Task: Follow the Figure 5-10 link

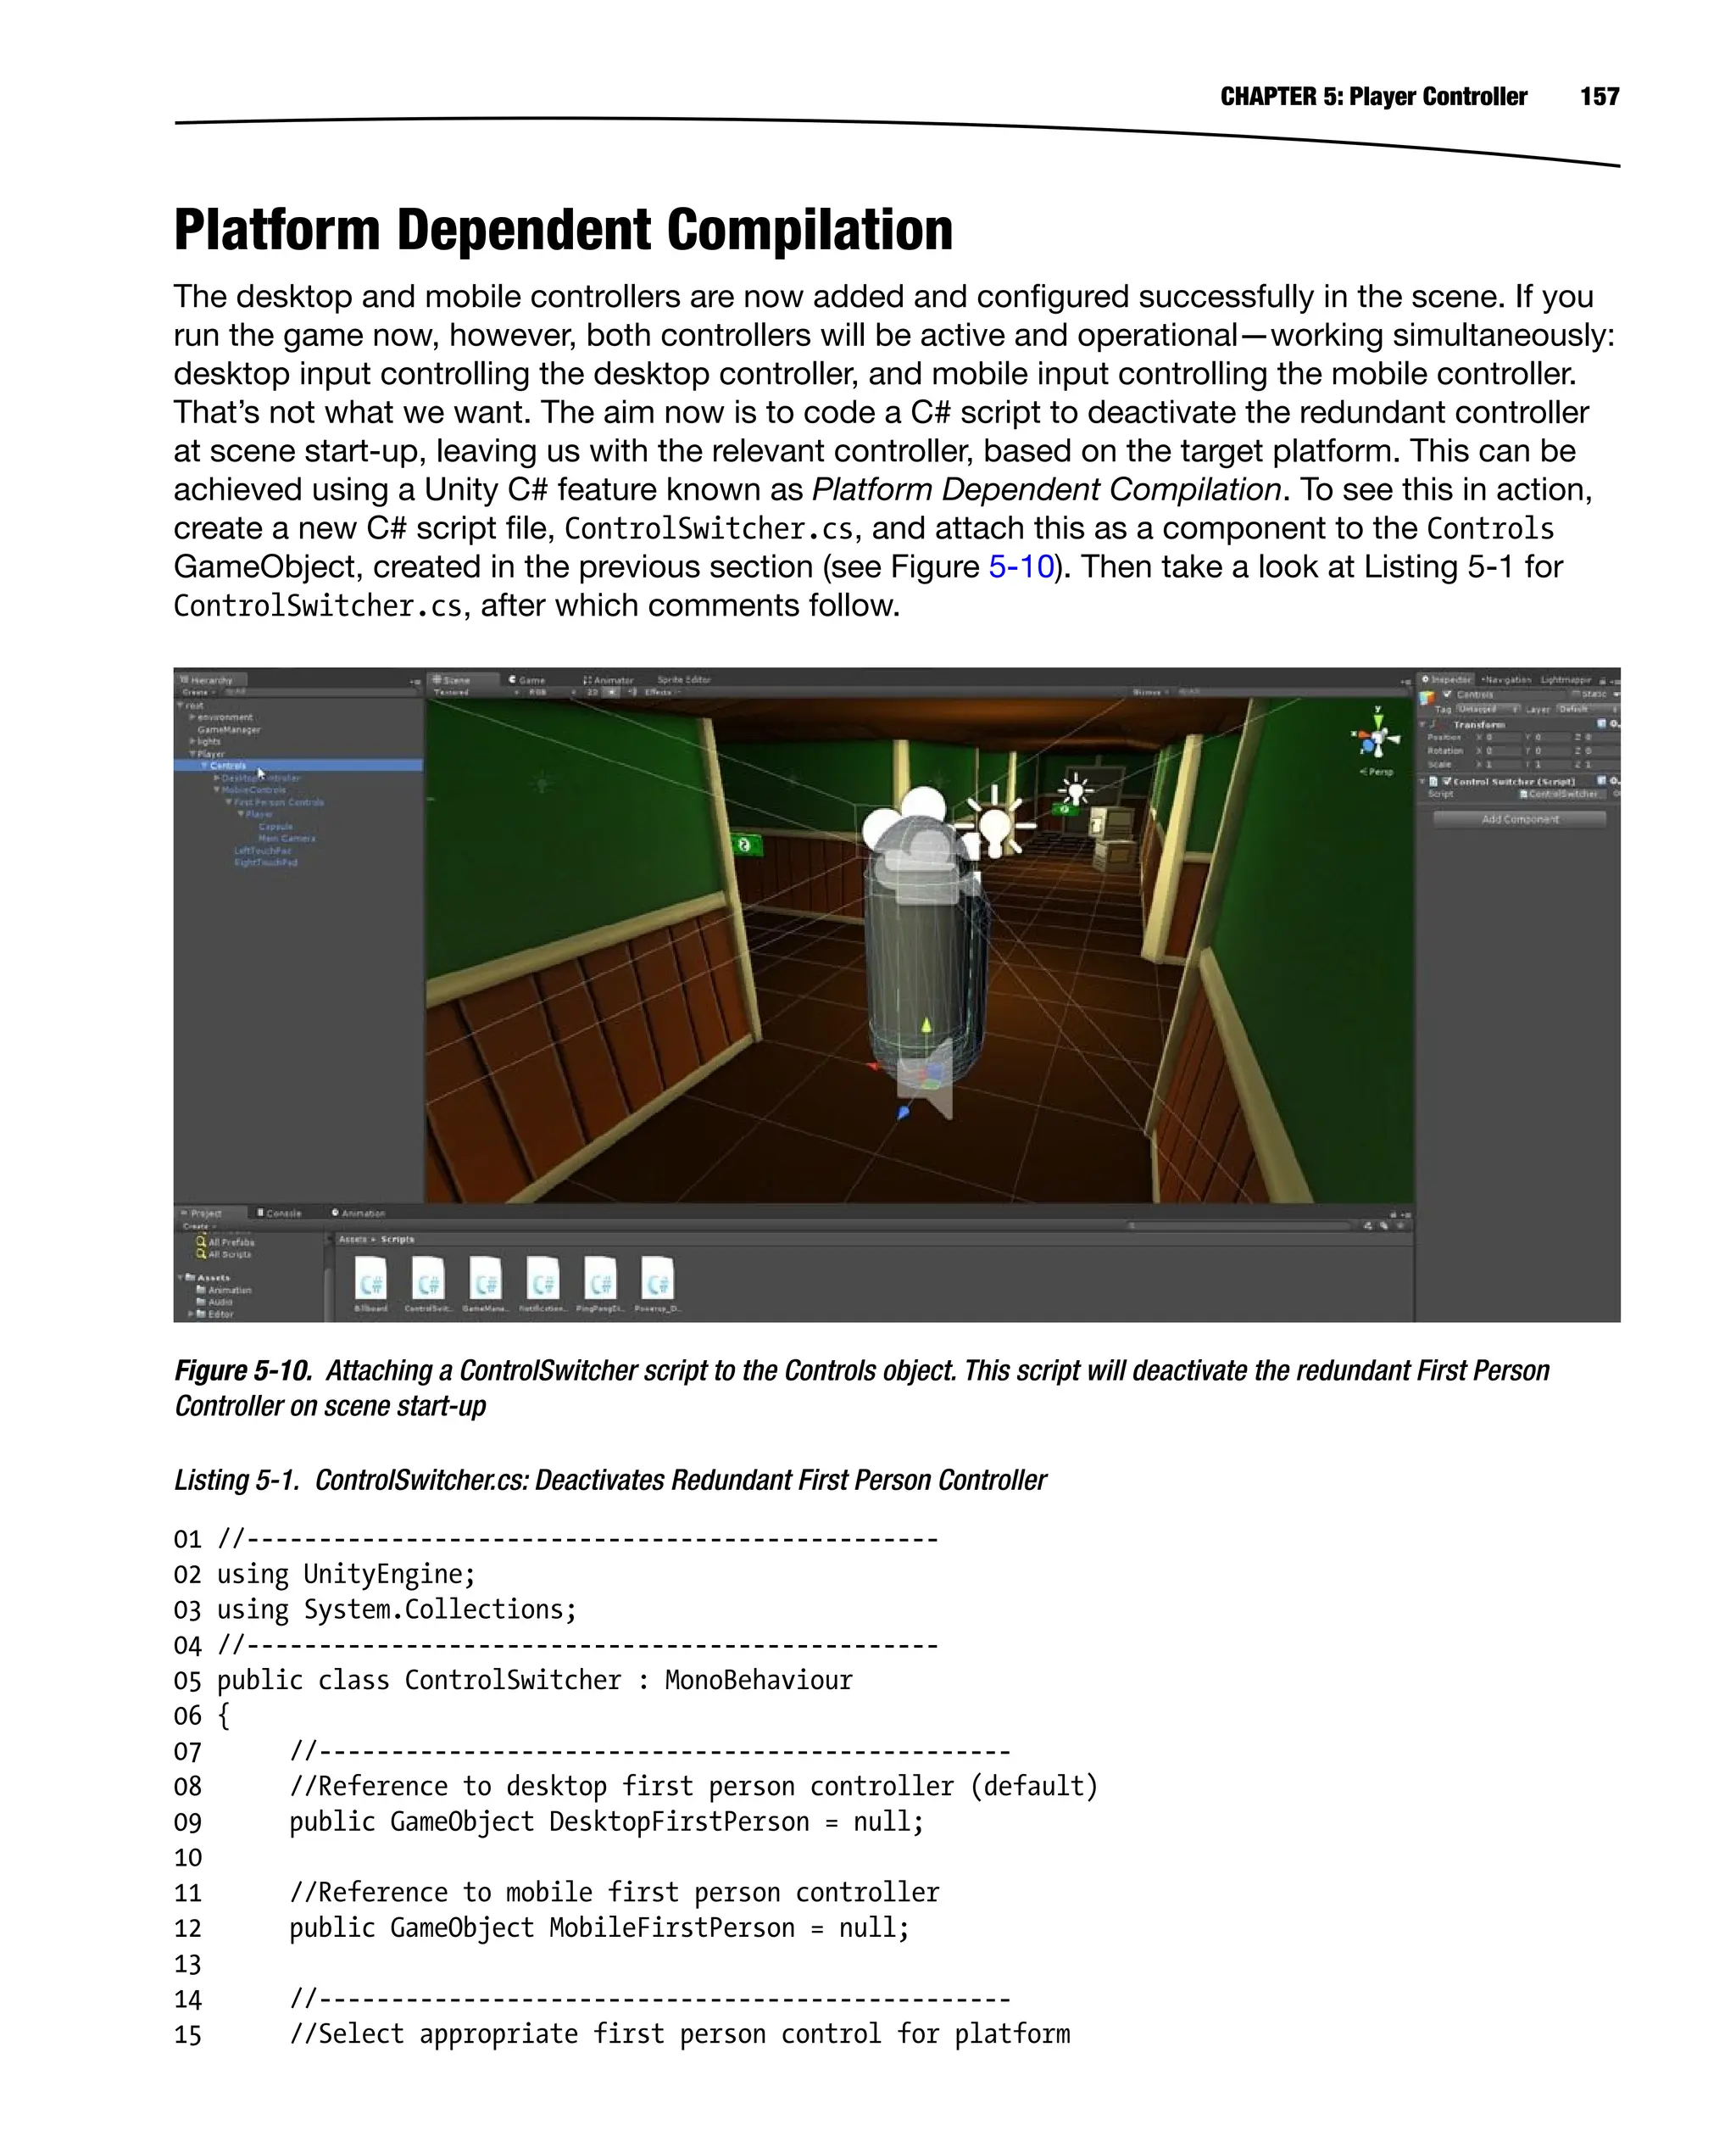Action: click(x=1021, y=567)
